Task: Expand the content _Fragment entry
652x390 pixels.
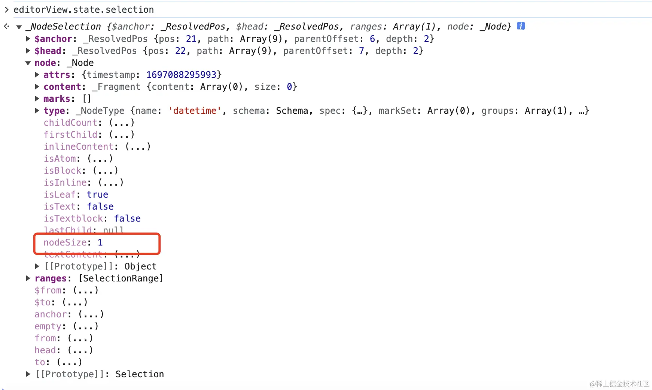Action: [37, 86]
